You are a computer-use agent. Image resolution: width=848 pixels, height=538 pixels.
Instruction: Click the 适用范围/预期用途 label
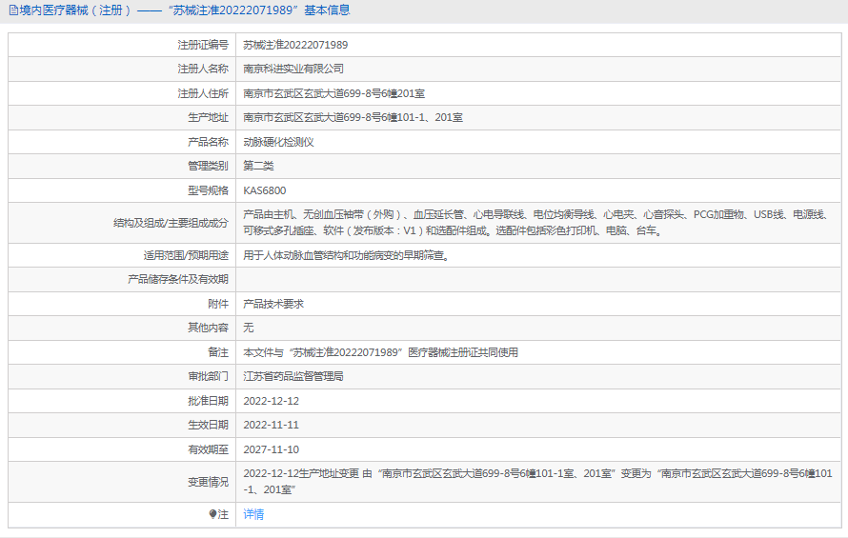(186, 255)
